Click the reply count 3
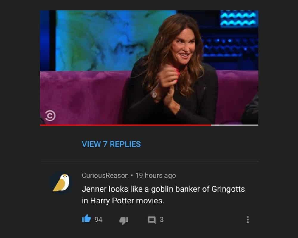 (x=162, y=220)
